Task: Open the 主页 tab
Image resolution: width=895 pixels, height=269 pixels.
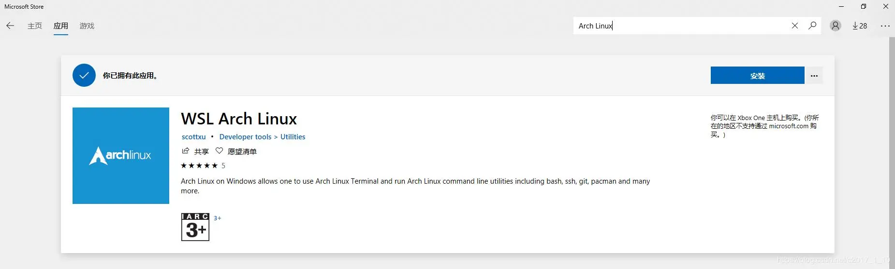Action: click(x=35, y=26)
